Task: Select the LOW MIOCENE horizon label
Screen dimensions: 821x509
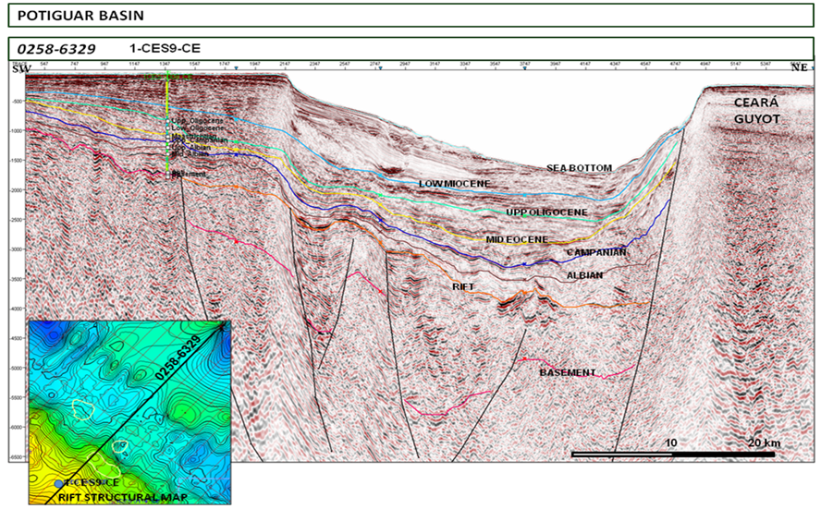Action: click(x=454, y=185)
